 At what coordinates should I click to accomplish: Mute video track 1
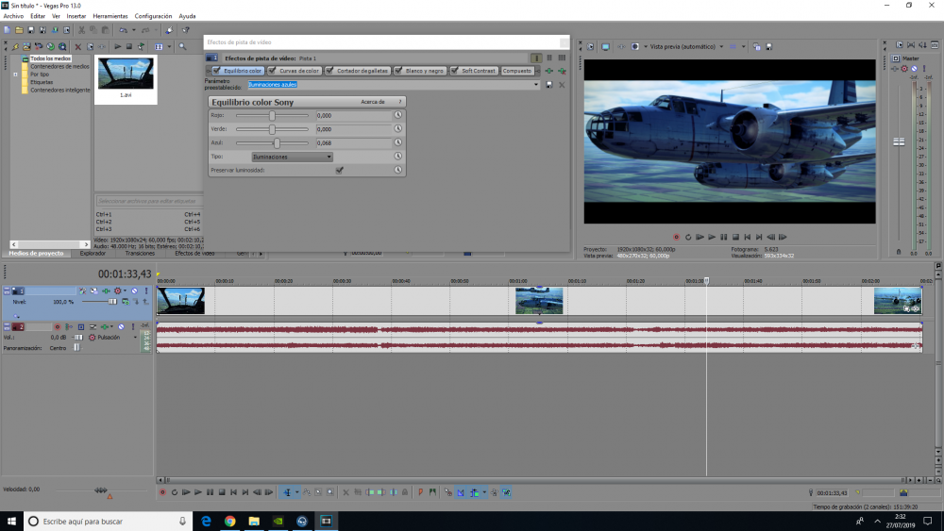point(134,291)
